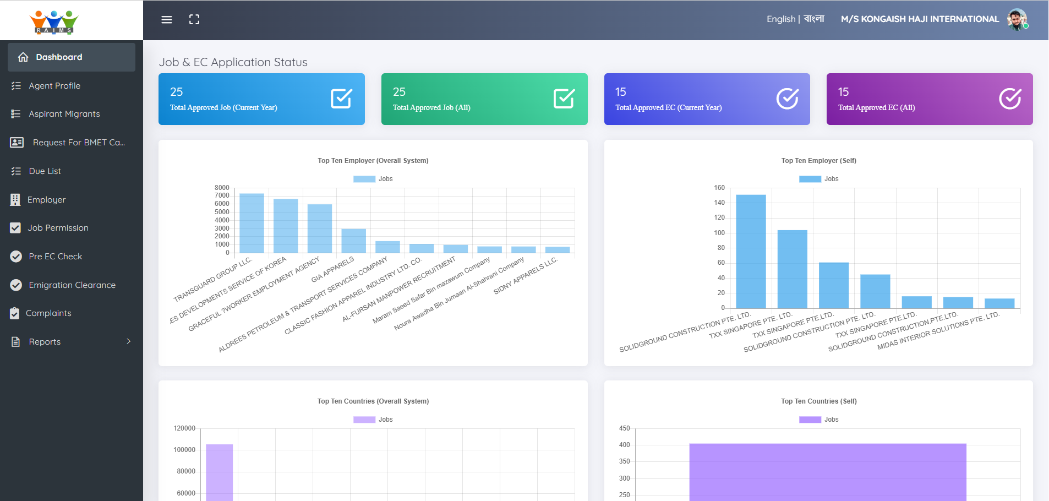1049x501 pixels.
Task: Expand the Reports submenu chevron
Action: tap(129, 341)
